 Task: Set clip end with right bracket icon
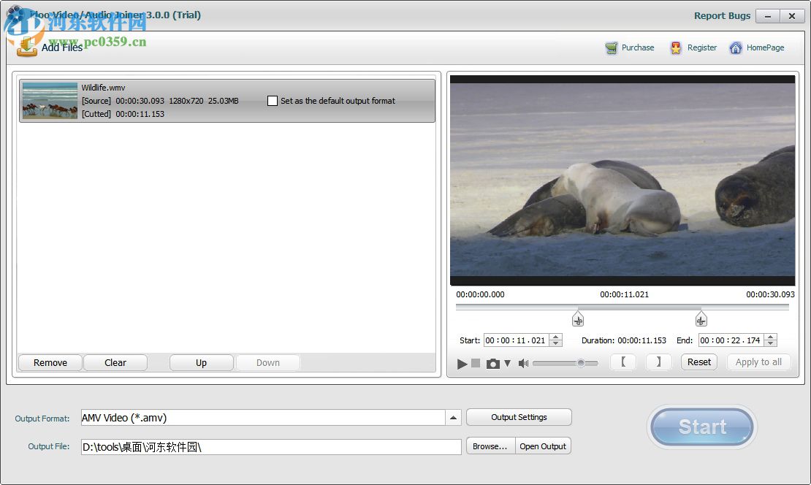pos(658,362)
